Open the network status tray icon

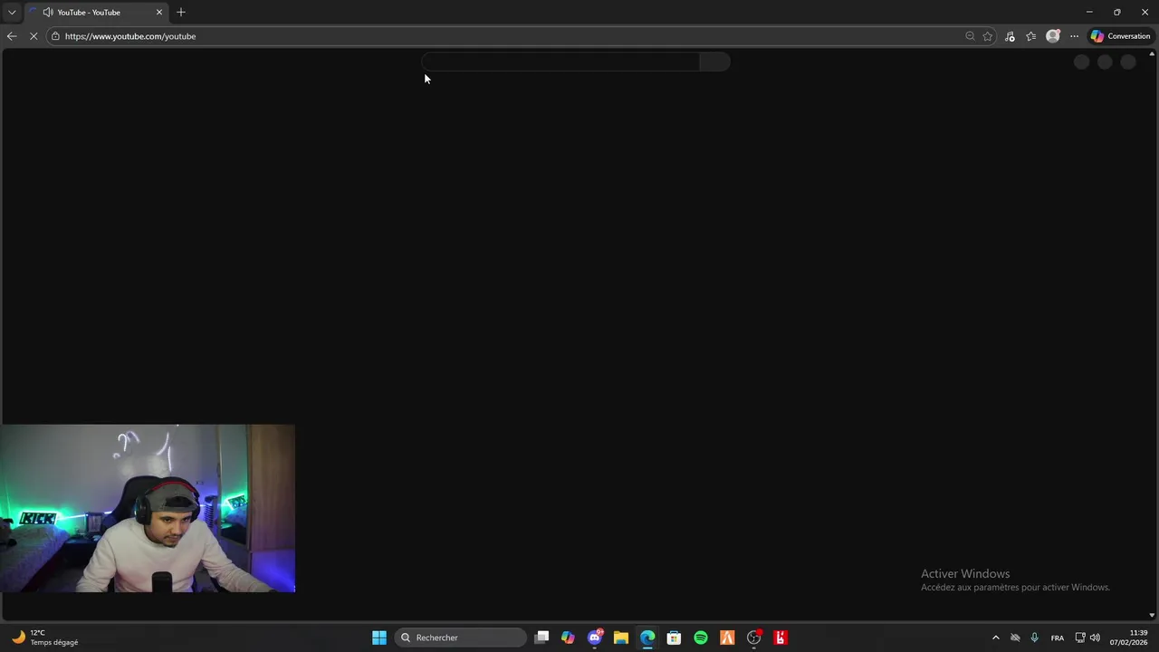(1080, 638)
